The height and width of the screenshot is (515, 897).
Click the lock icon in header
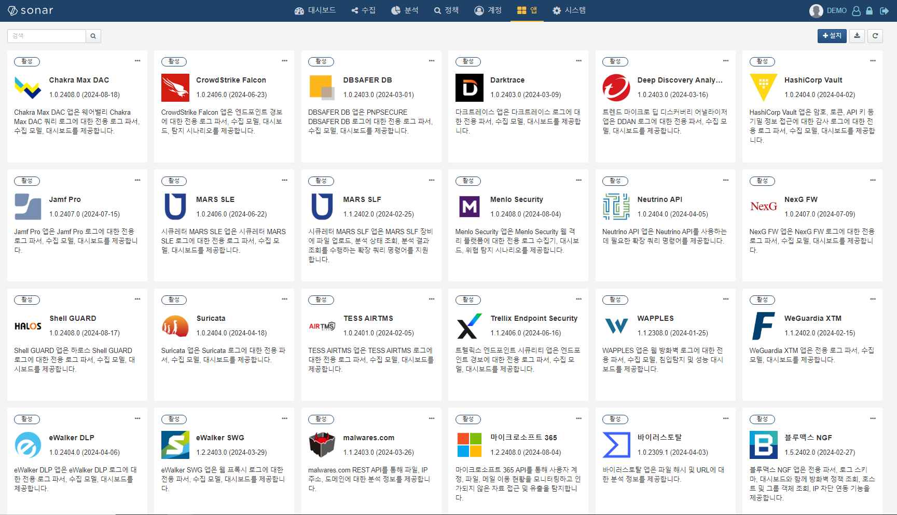(870, 10)
